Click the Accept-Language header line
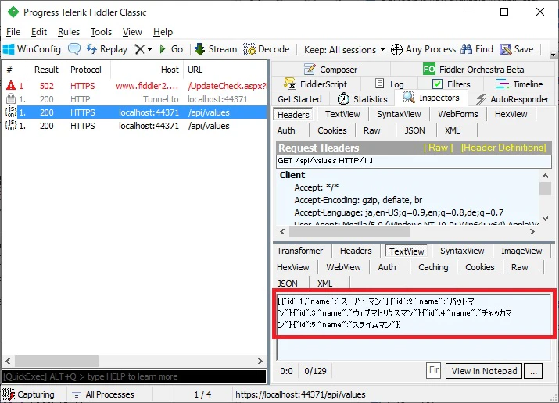Screen dimensions: 559x403 tap(399, 212)
